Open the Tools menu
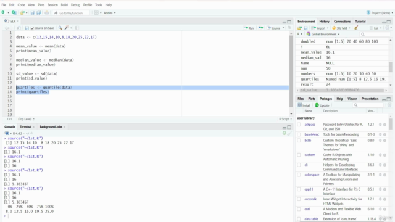The width and height of the screenshot is (395, 222). [x=99, y=5]
